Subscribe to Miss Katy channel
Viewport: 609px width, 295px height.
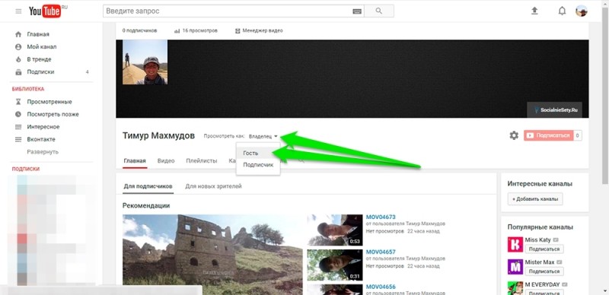(544, 249)
